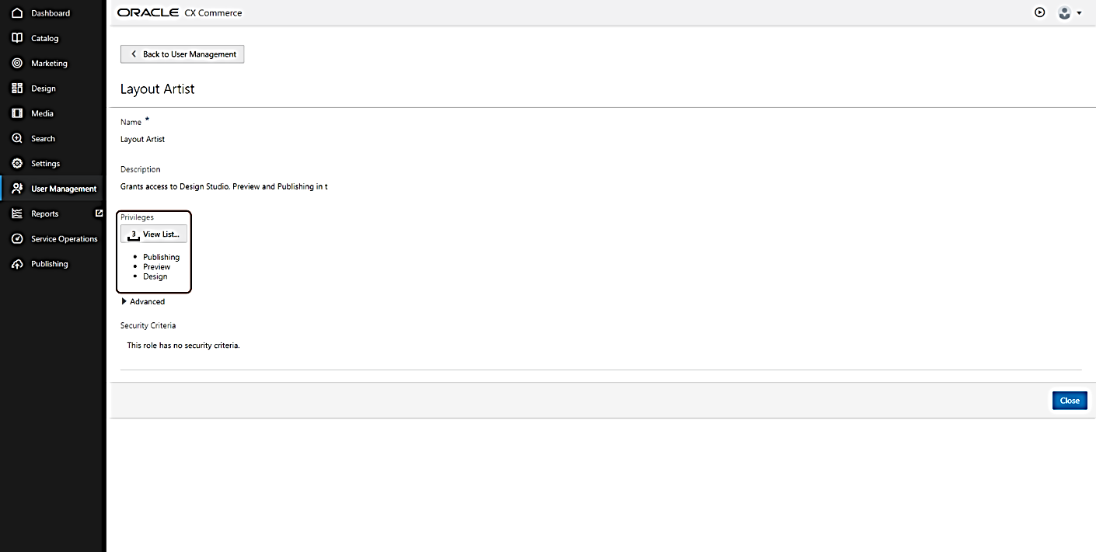Open the Privileges View List button
This screenshot has height=552, width=1096.
click(x=154, y=234)
